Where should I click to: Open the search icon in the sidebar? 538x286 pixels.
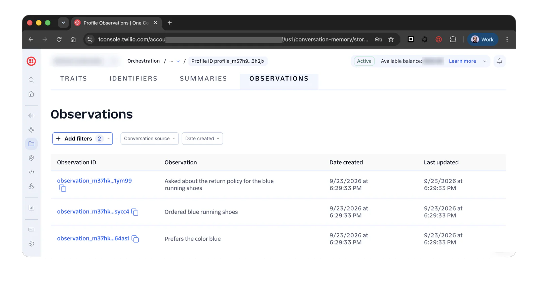click(31, 80)
